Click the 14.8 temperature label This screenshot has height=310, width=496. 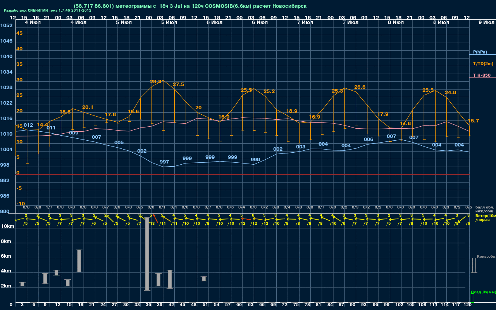[x=405, y=124]
